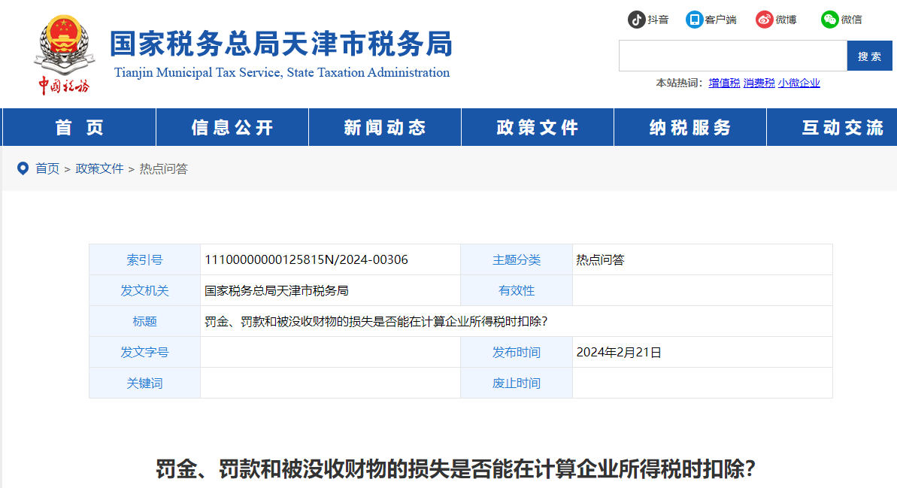Viewport: 897px width, 488px height.
Task: Click the 发文机关 label cell
Action: tap(144, 291)
